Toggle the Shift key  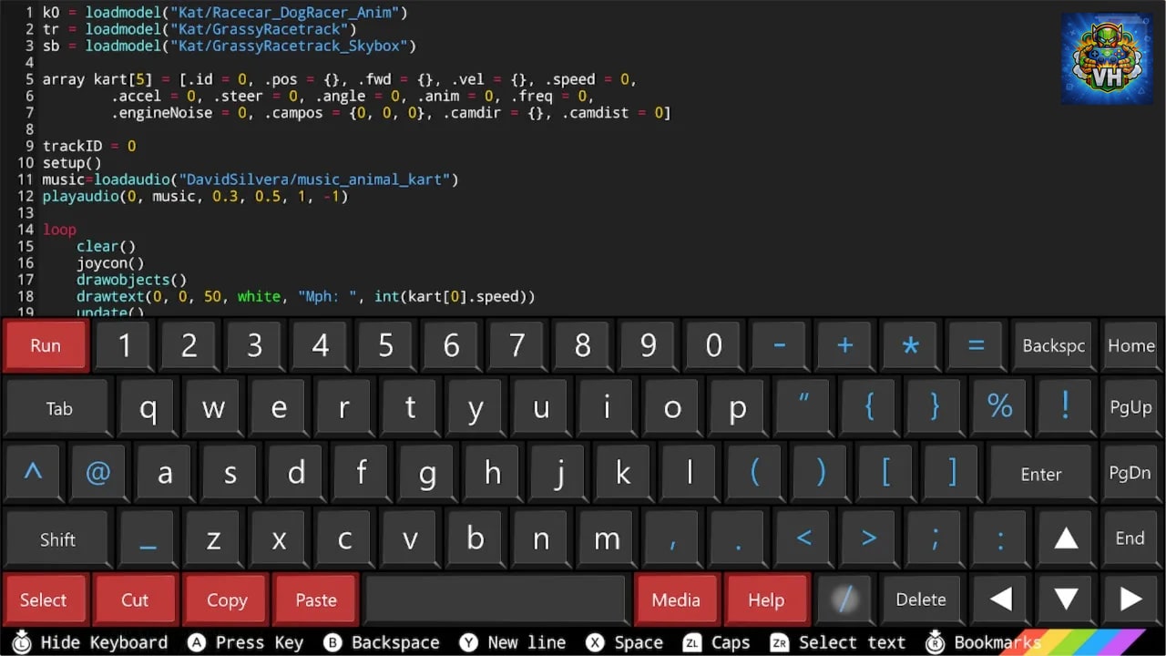56,538
